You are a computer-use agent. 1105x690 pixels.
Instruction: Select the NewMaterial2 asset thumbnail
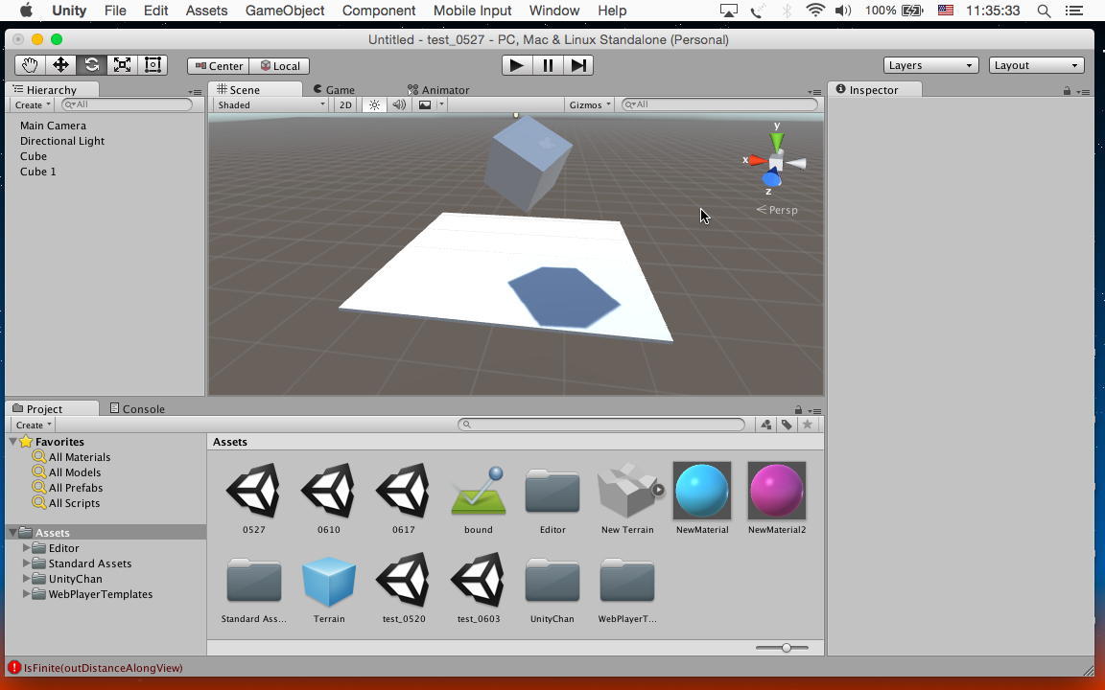coord(777,491)
